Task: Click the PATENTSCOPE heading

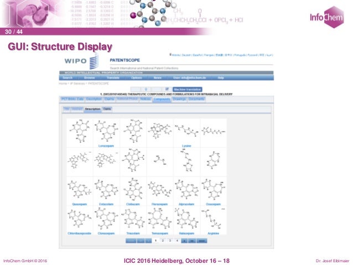Action: pyautogui.click(x=124, y=60)
